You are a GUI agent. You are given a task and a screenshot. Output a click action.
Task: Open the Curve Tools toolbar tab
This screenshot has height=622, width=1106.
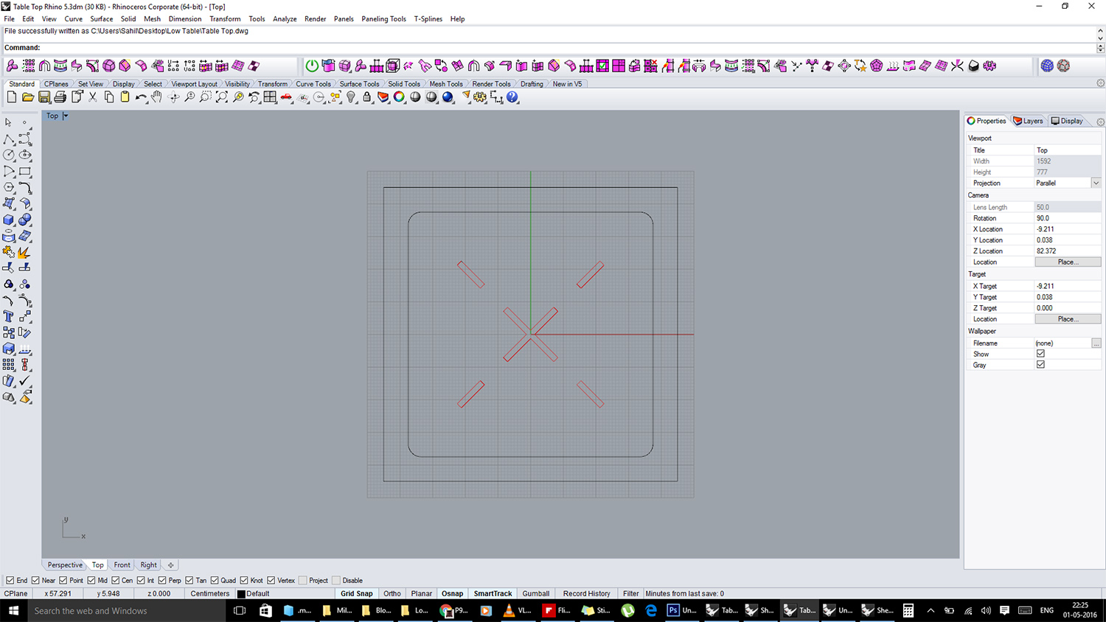point(313,84)
